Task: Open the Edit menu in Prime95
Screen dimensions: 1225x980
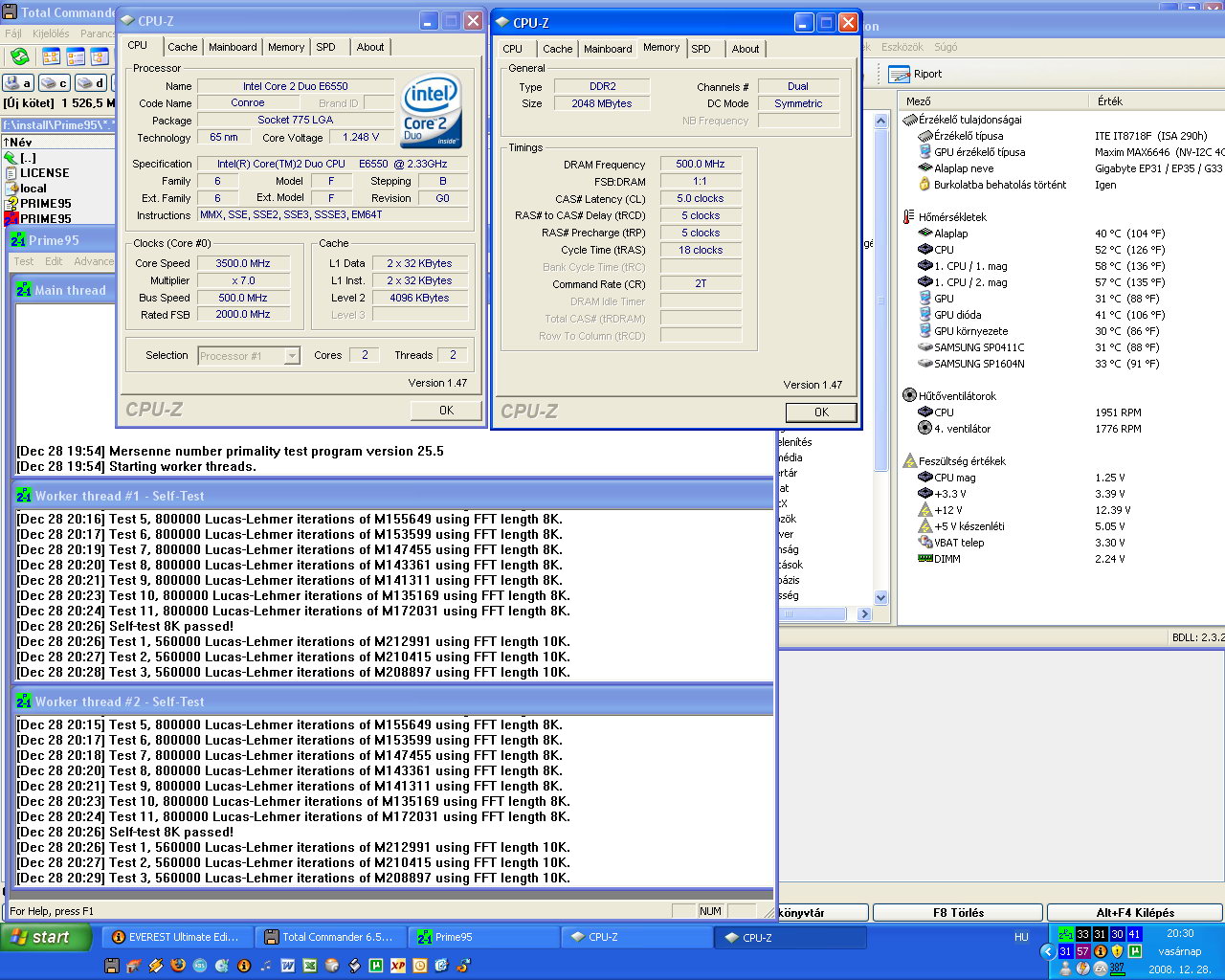Action: tap(54, 261)
